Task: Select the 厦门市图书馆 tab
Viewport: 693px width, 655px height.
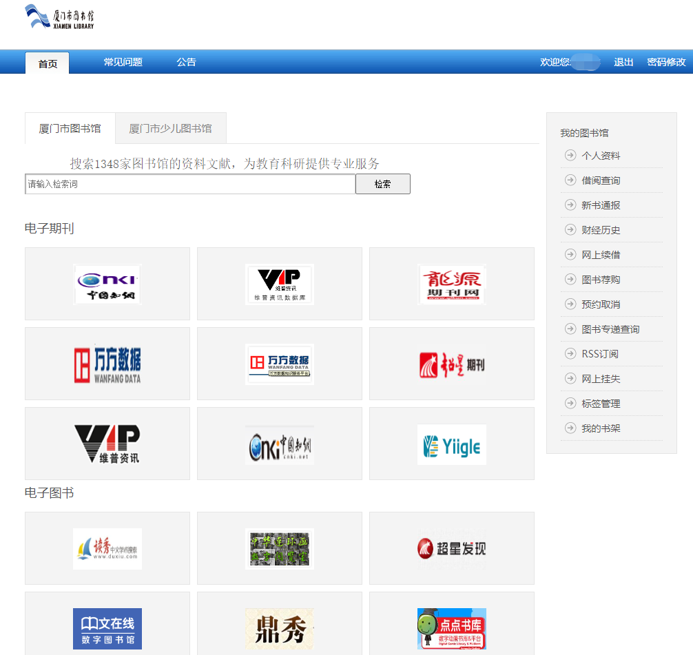Action: click(70, 128)
